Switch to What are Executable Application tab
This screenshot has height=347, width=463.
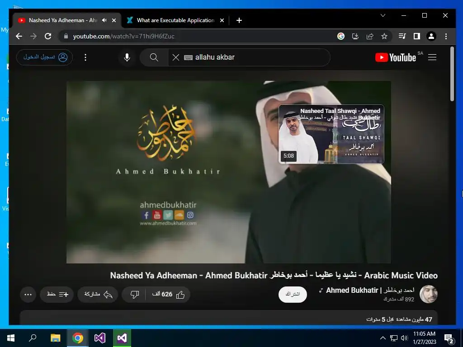coord(175,20)
